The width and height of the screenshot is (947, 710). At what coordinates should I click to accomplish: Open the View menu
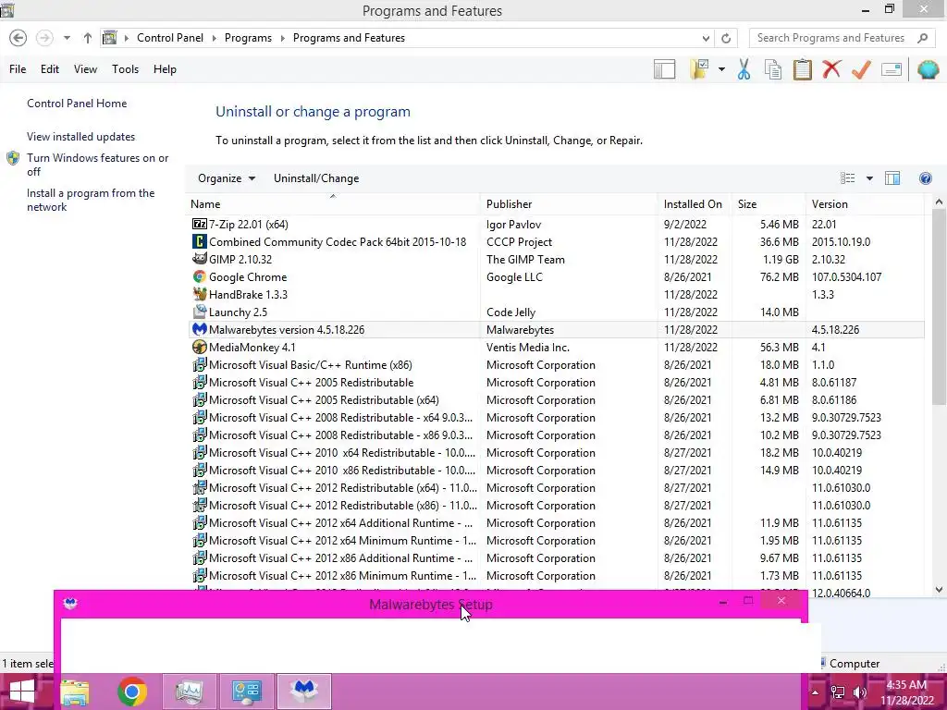coord(85,69)
